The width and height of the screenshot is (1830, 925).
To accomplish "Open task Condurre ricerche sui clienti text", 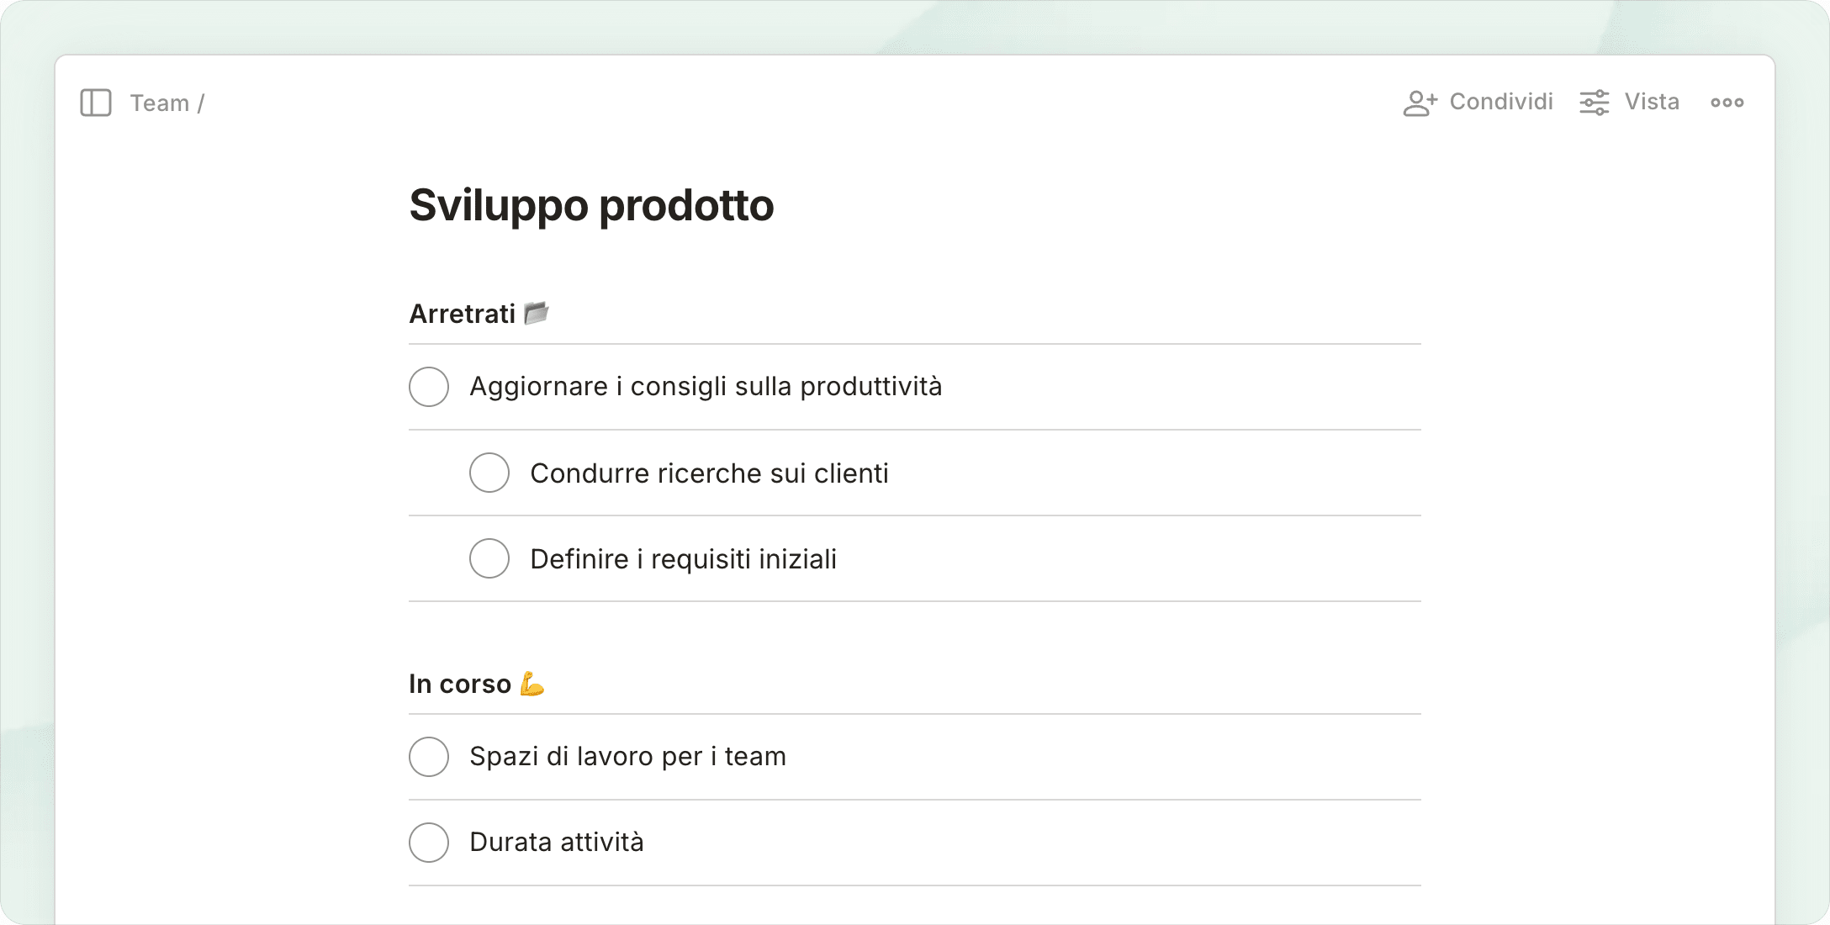I will pos(709,473).
